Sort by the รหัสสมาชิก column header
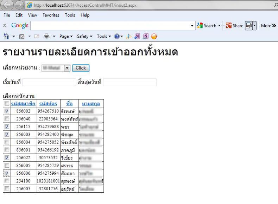 [x=23, y=104]
